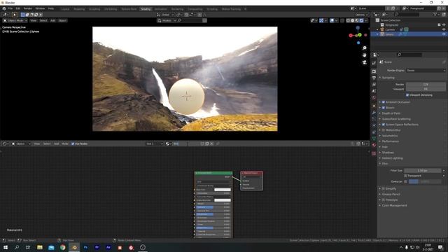Toggle Viewport Denoising checkbox
This screenshot has height=252, width=448.
pyautogui.click(x=407, y=95)
